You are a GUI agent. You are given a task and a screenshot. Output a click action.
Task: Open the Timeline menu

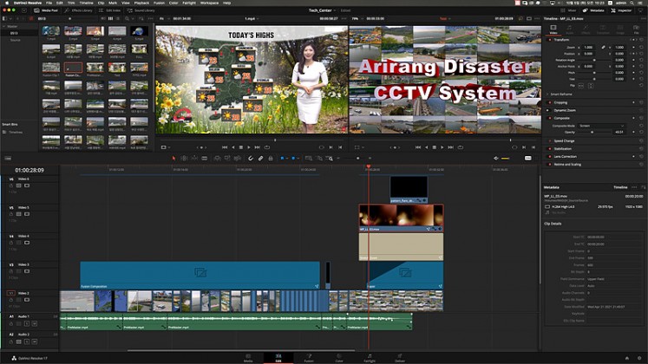click(87, 3)
